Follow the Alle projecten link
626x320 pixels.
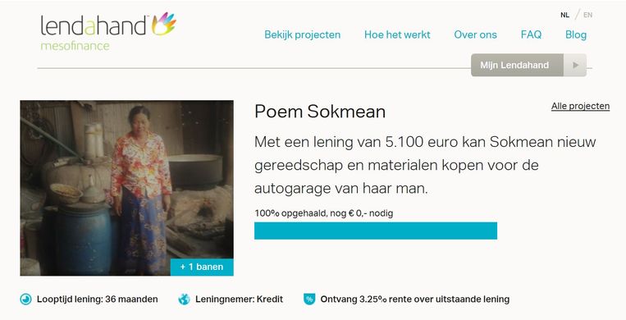[x=581, y=107]
